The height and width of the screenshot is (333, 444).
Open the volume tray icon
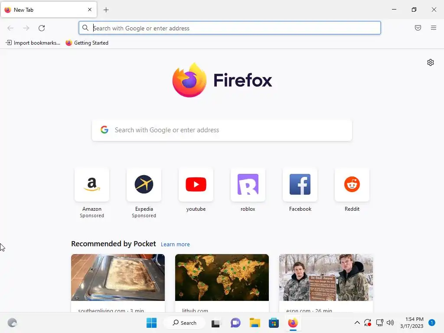(x=390, y=323)
